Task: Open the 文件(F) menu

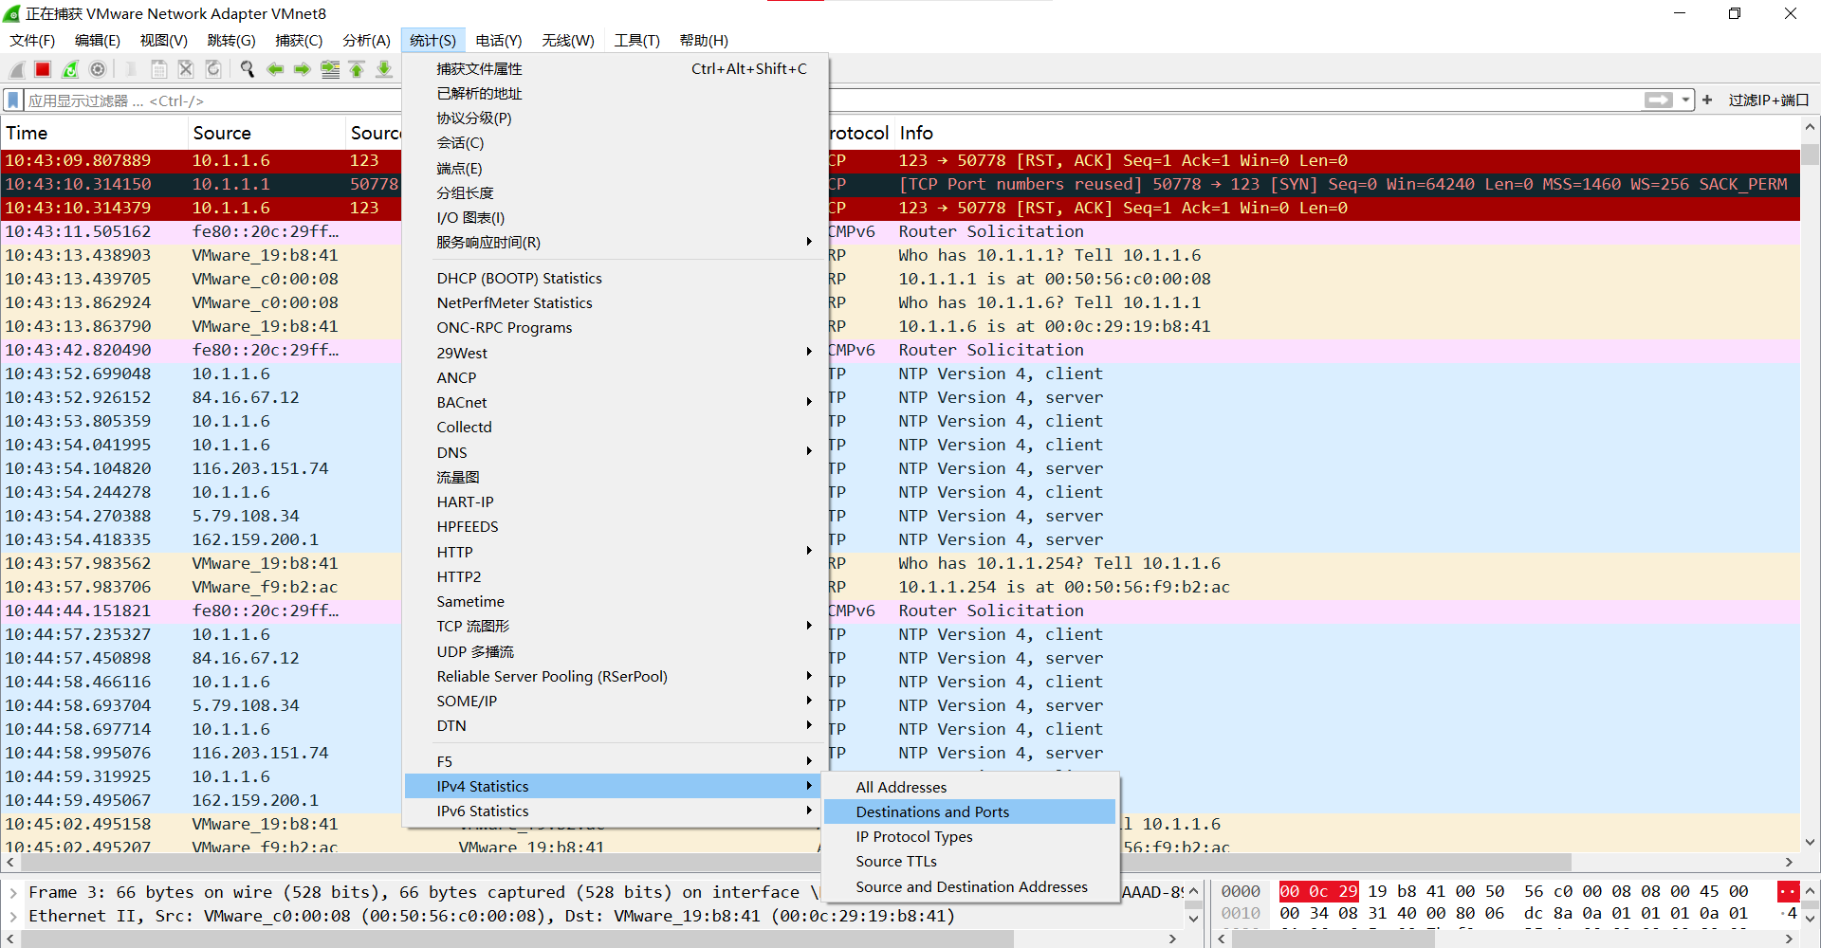Action: point(32,40)
